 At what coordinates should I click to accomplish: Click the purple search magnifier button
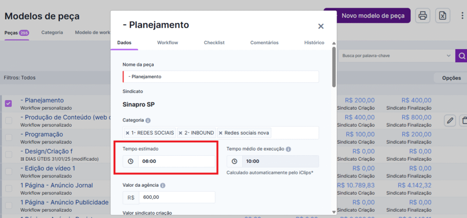[462, 56]
